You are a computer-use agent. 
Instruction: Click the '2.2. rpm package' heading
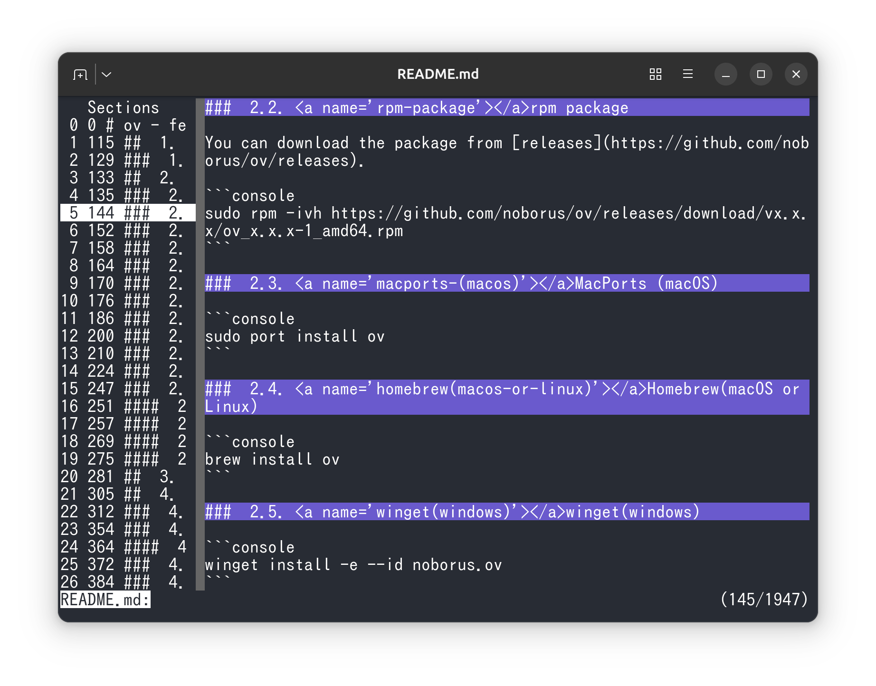[x=507, y=107]
